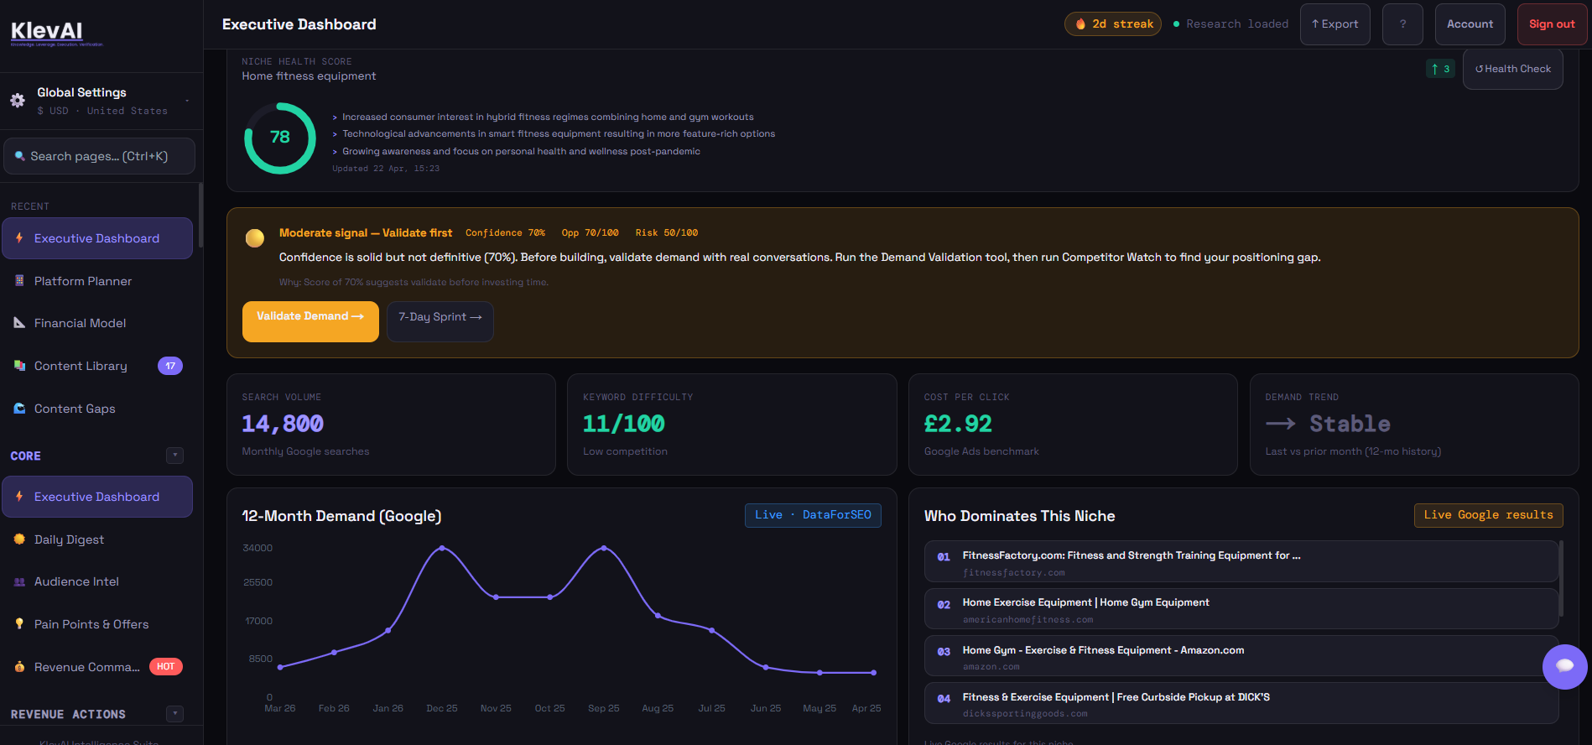Screen dimensions: 1592x745
Task: Open the americanhomefitness.com result
Action: coord(1241,609)
